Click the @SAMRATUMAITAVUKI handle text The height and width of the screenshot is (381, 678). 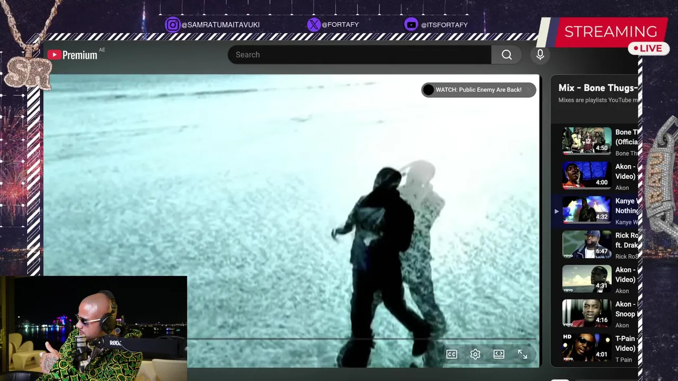click(220, 25)
